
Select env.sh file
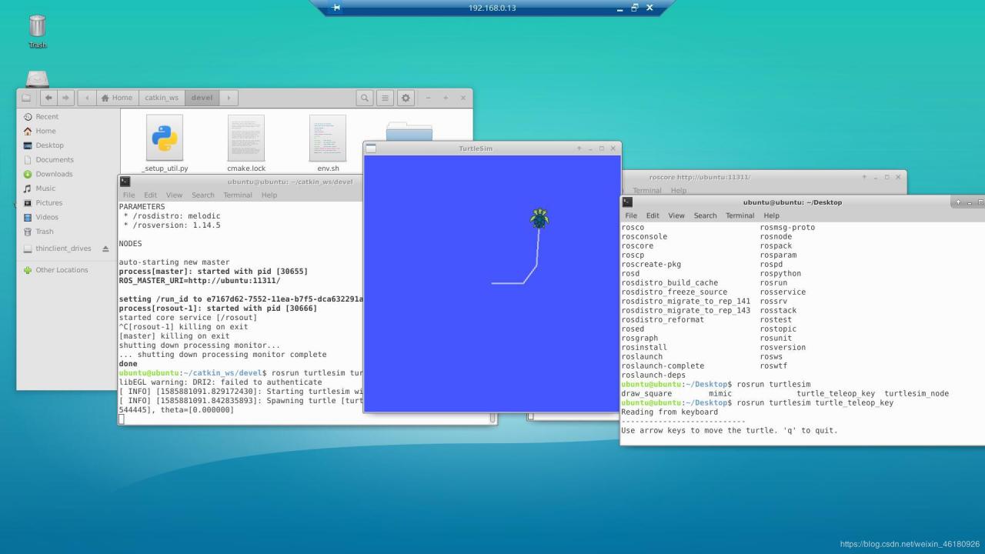click(x=328, y=143)
